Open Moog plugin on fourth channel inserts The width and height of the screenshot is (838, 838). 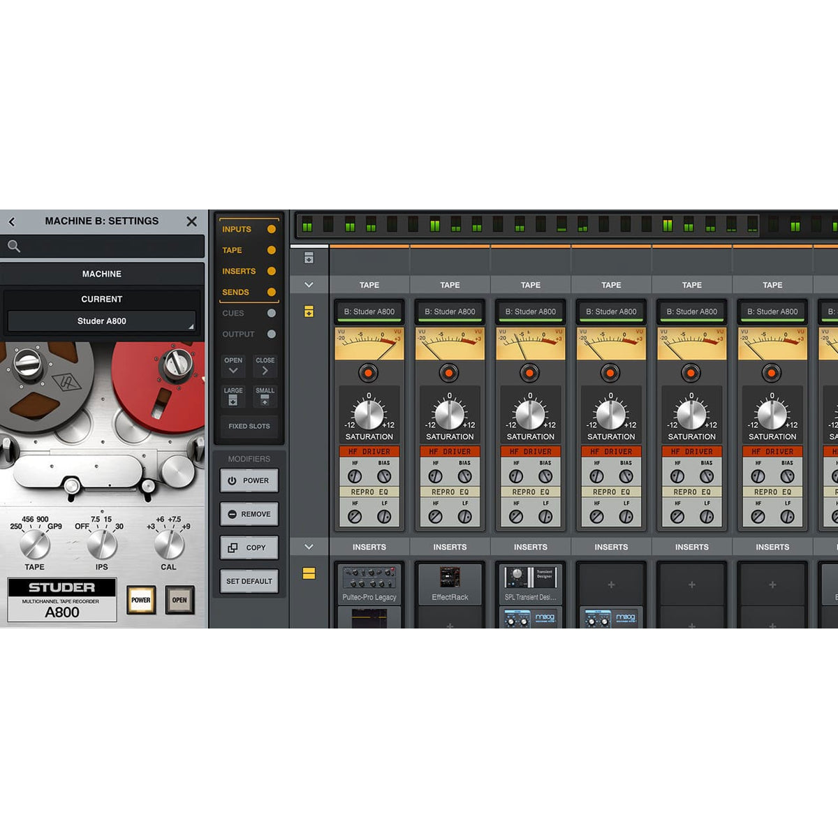click(x=611, y=618)
